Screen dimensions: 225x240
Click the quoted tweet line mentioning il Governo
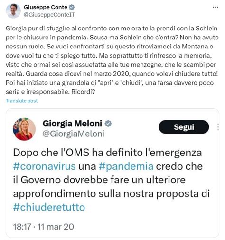99,180
